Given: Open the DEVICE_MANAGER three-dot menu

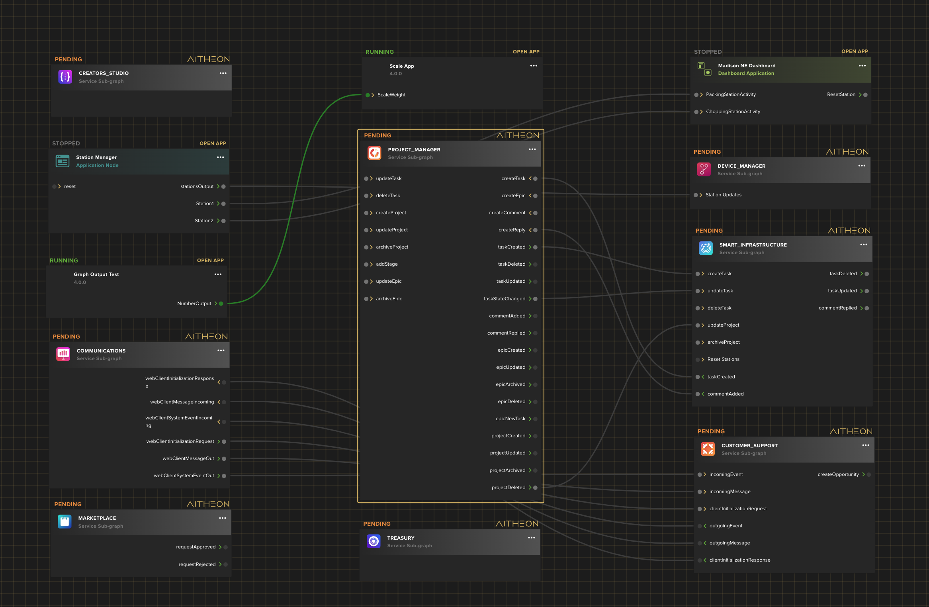Looking at the screenshot, I should (x=862, y=166).
